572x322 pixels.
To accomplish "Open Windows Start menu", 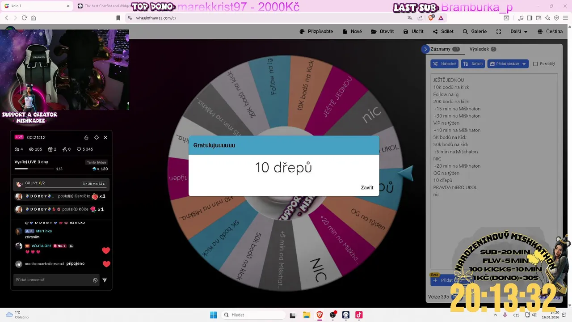I will click(x=214, y=315).
